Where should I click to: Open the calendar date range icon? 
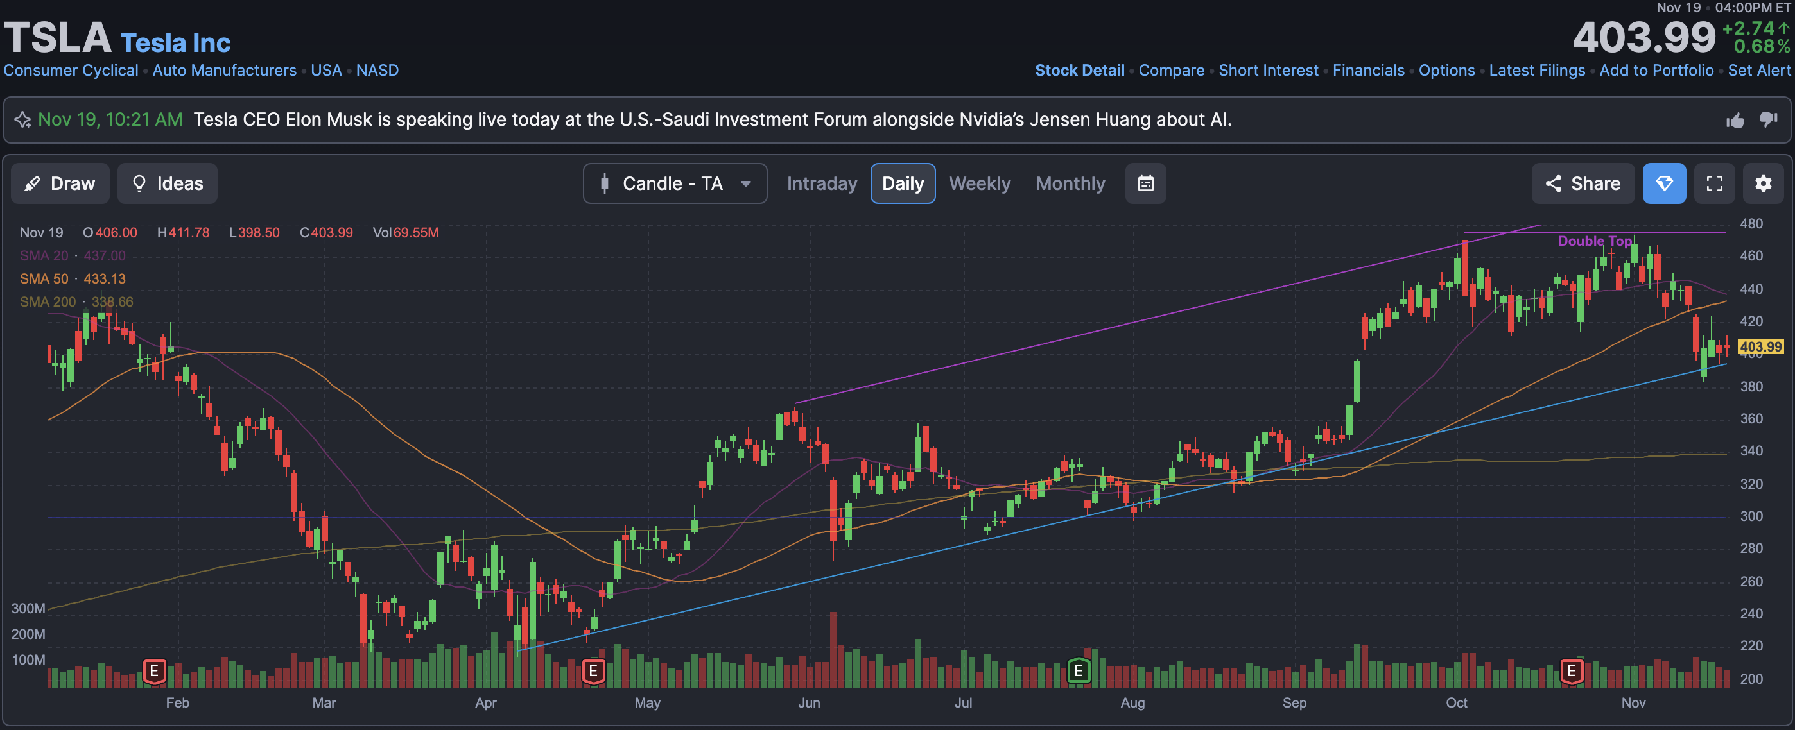[x=1145, y=183]
